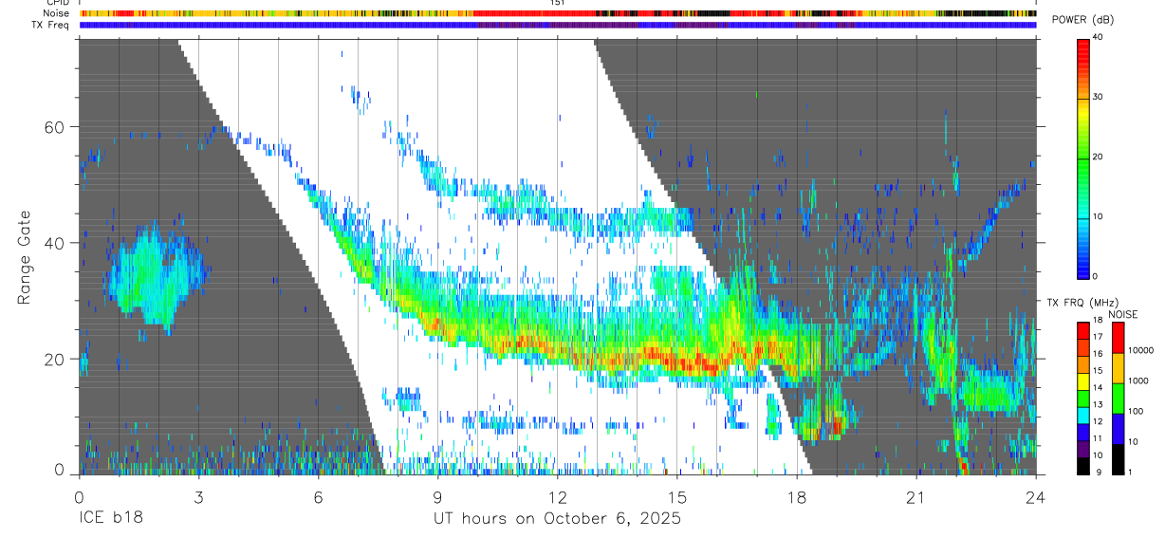1165x538 pixels.
Task: Click the 24 tick on UT hours axis
Action: [1036, 497]
